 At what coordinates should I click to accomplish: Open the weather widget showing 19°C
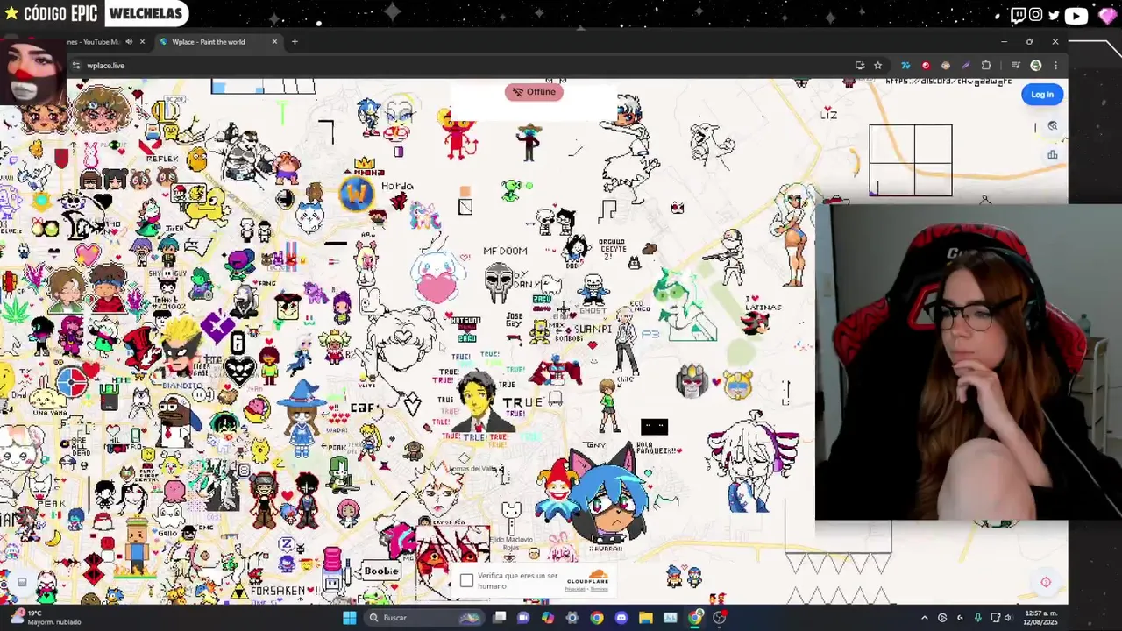[44, 618]
